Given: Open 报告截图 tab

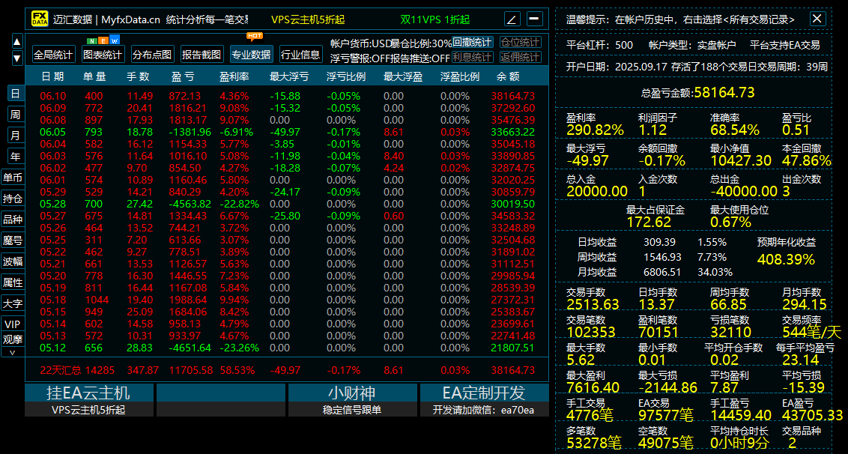Looking at the screenshot, I should click(x=202, y=54).
